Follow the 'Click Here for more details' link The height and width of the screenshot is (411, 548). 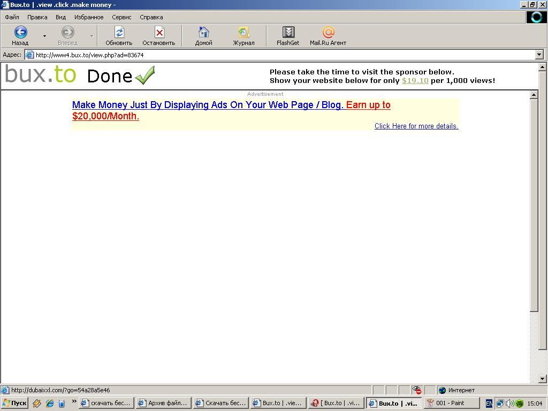[416, 126]
